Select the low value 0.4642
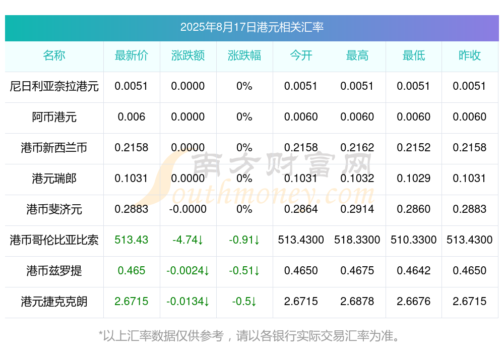The width and height of the screenshot is (504, 352). tap(414, 271)
